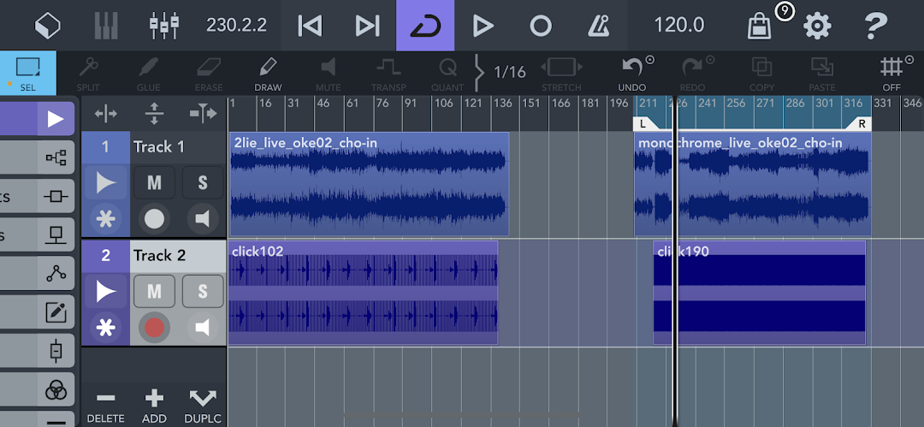Open the sidebar three circles icon
Screen dimensions: 924x427
[56, 390]
